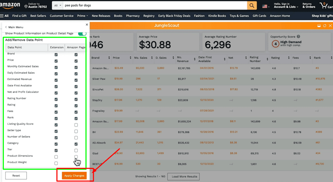Click Load More Results button
333x182 pixels.
point(184,176)
